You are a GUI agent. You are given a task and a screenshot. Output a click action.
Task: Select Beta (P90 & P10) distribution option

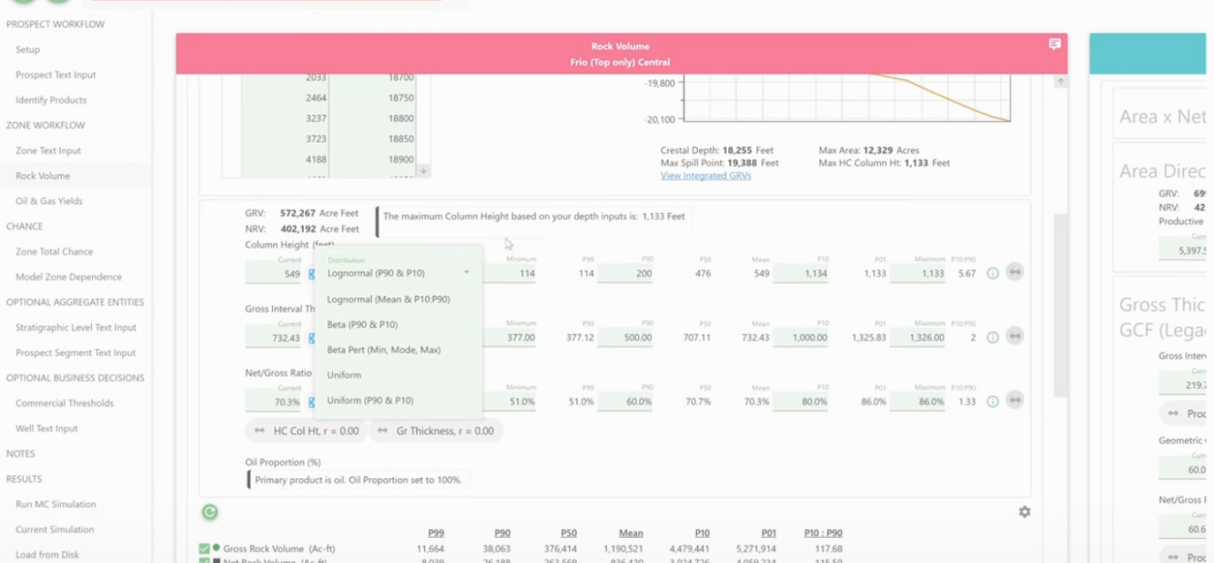(362, 325)
